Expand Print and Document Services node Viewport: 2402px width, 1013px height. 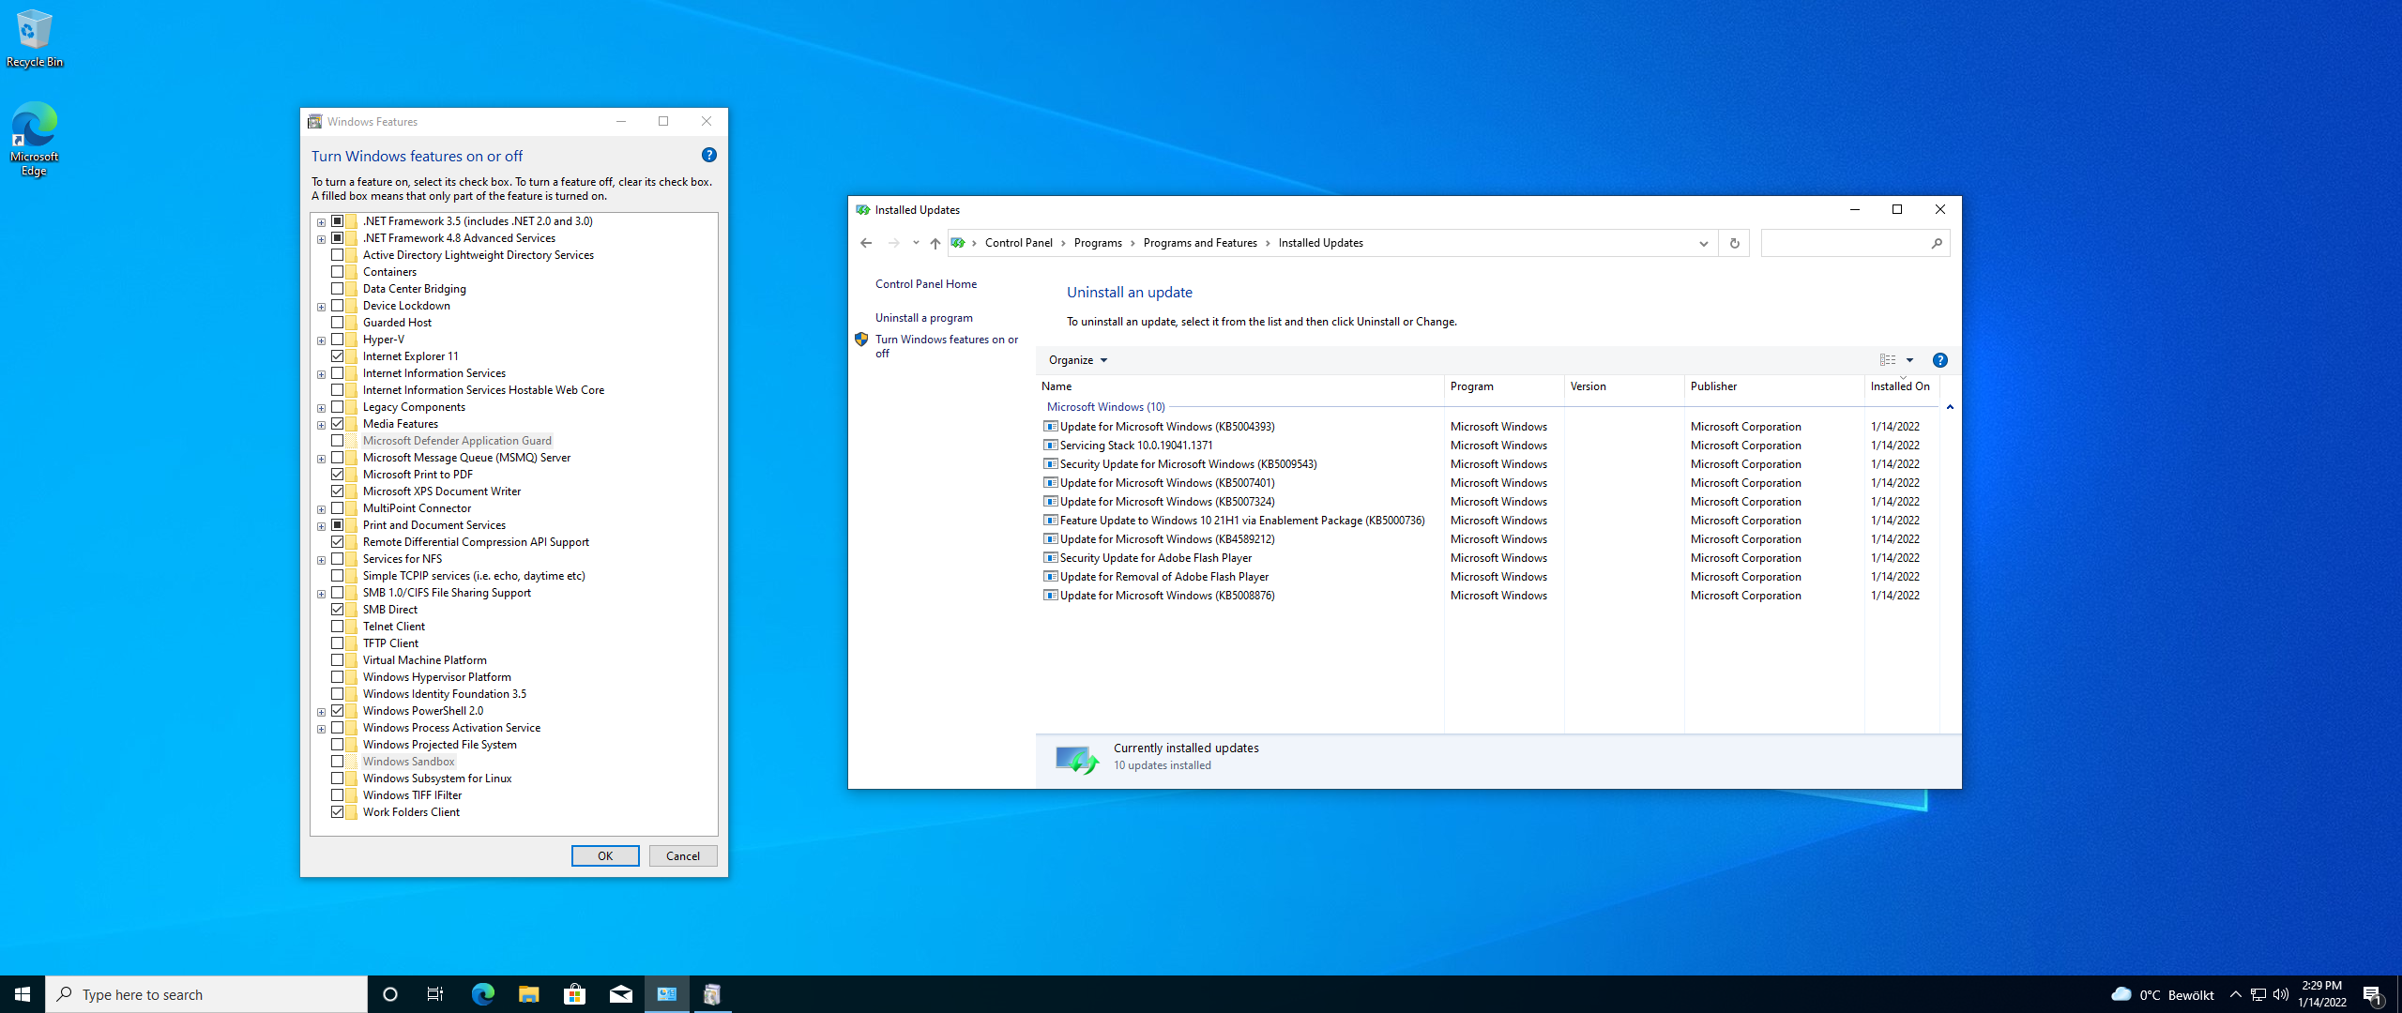(321, 526)
